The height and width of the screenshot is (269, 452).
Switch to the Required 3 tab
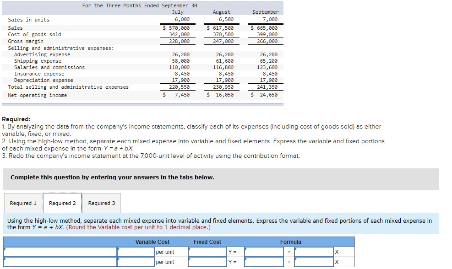[101, 203]
